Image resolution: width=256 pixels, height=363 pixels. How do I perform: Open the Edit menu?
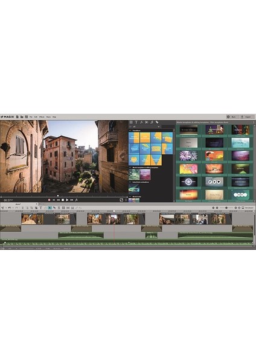click(x=36, y=117)
